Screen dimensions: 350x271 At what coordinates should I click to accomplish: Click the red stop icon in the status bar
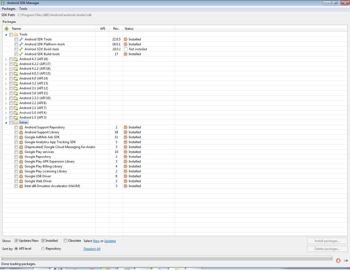tap(338, 261)
